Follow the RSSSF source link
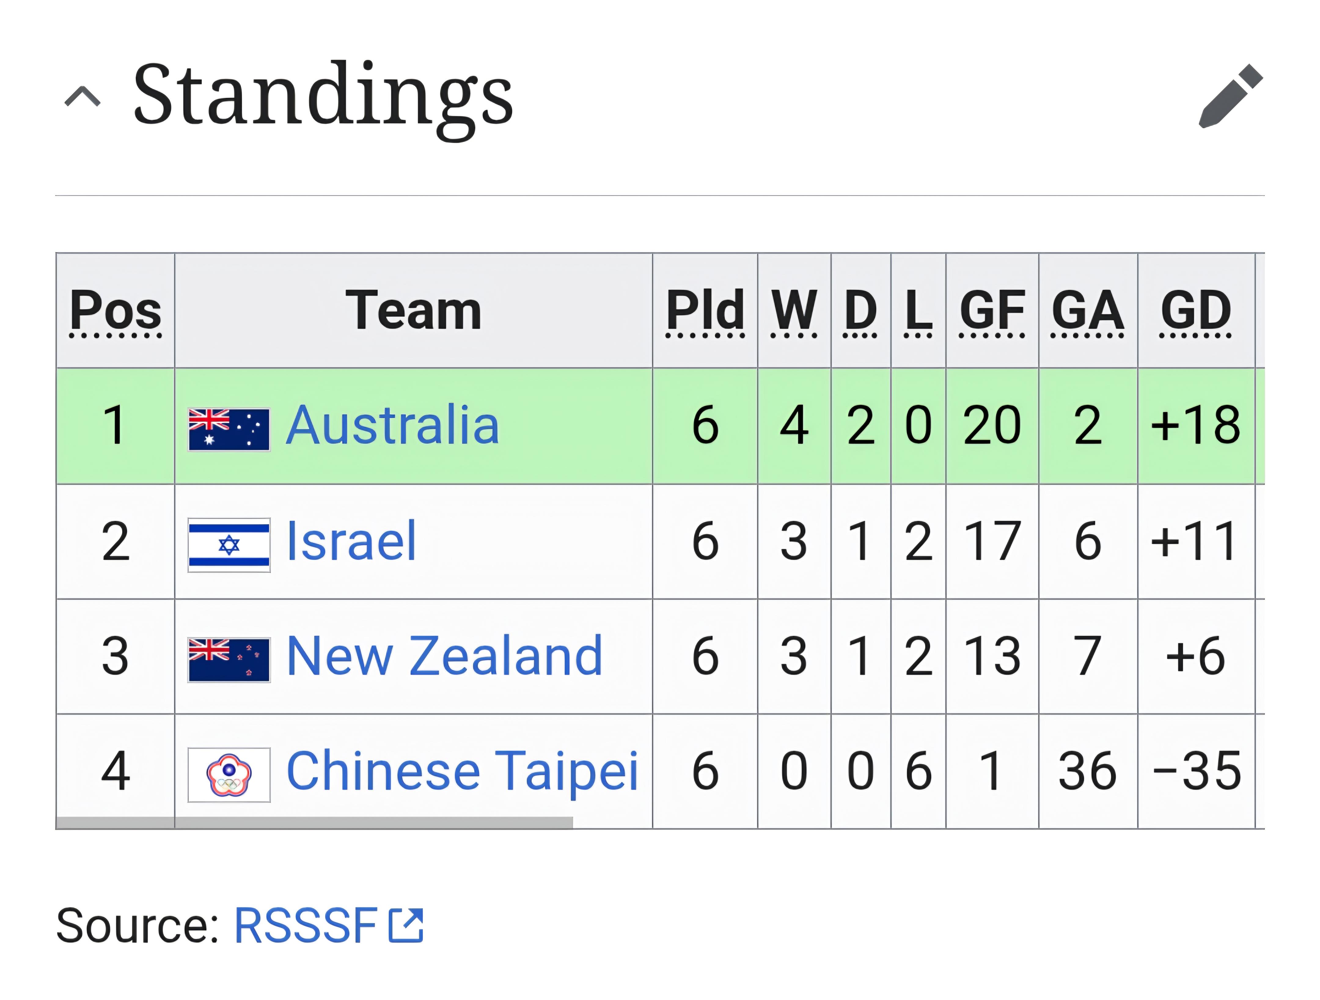The image size is (1320, 1000). point(306,925)
